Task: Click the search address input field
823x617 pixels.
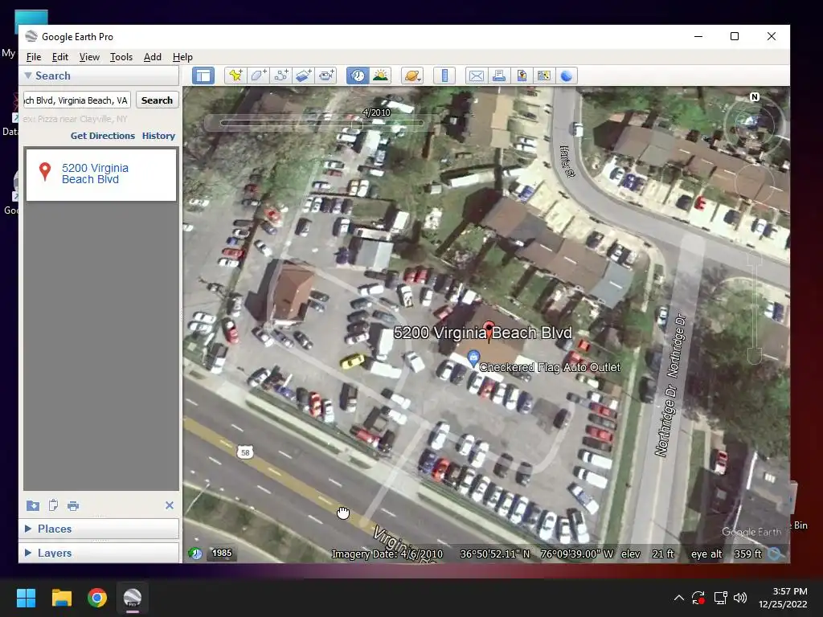Action: [77, 100]
